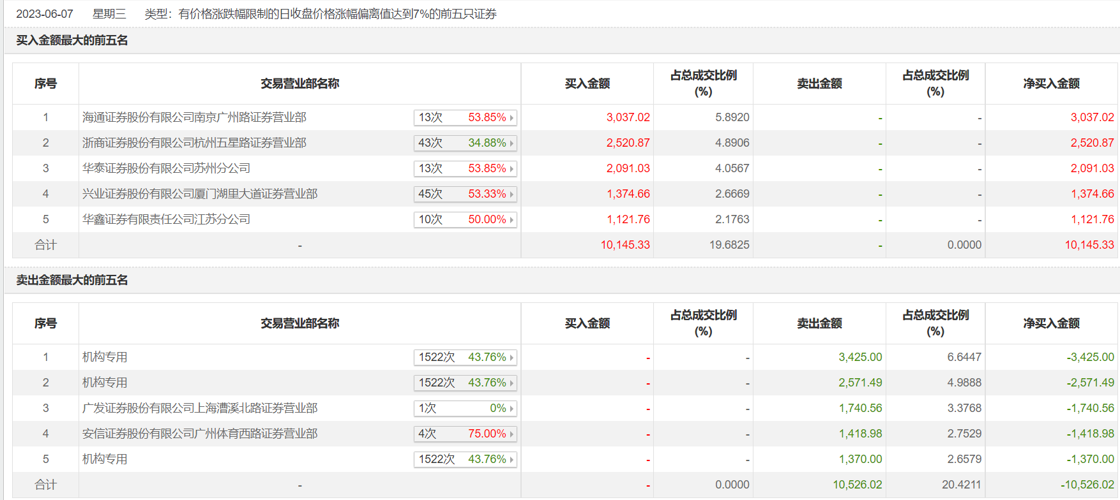Click the weekday label 星期三
Image resolution: width=1120 pixels, height=500 pixels.
coord(109,14)
